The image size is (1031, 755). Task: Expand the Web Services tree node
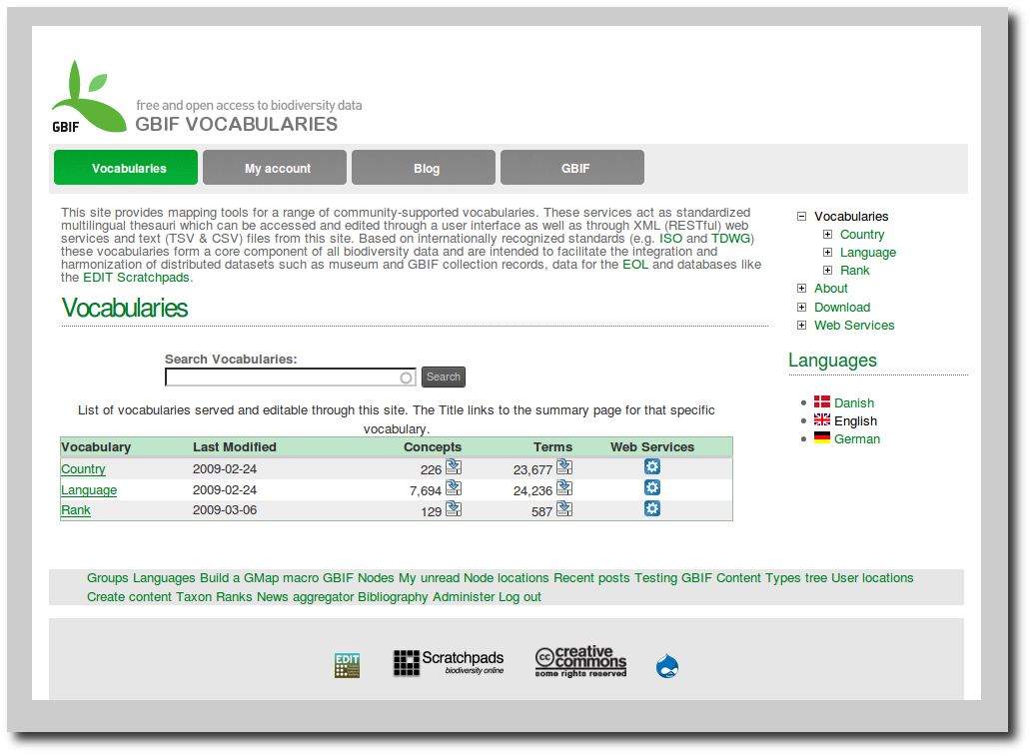coord(801,325)
